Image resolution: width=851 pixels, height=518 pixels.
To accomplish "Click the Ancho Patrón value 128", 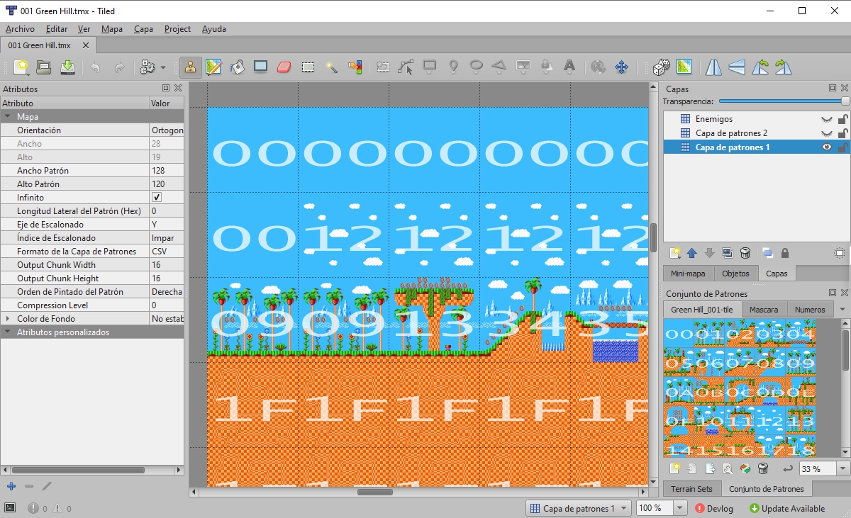I will click(166, 171).
